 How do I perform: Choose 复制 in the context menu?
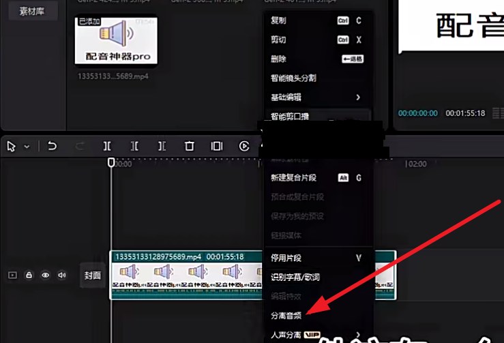[x=317, y=20]
